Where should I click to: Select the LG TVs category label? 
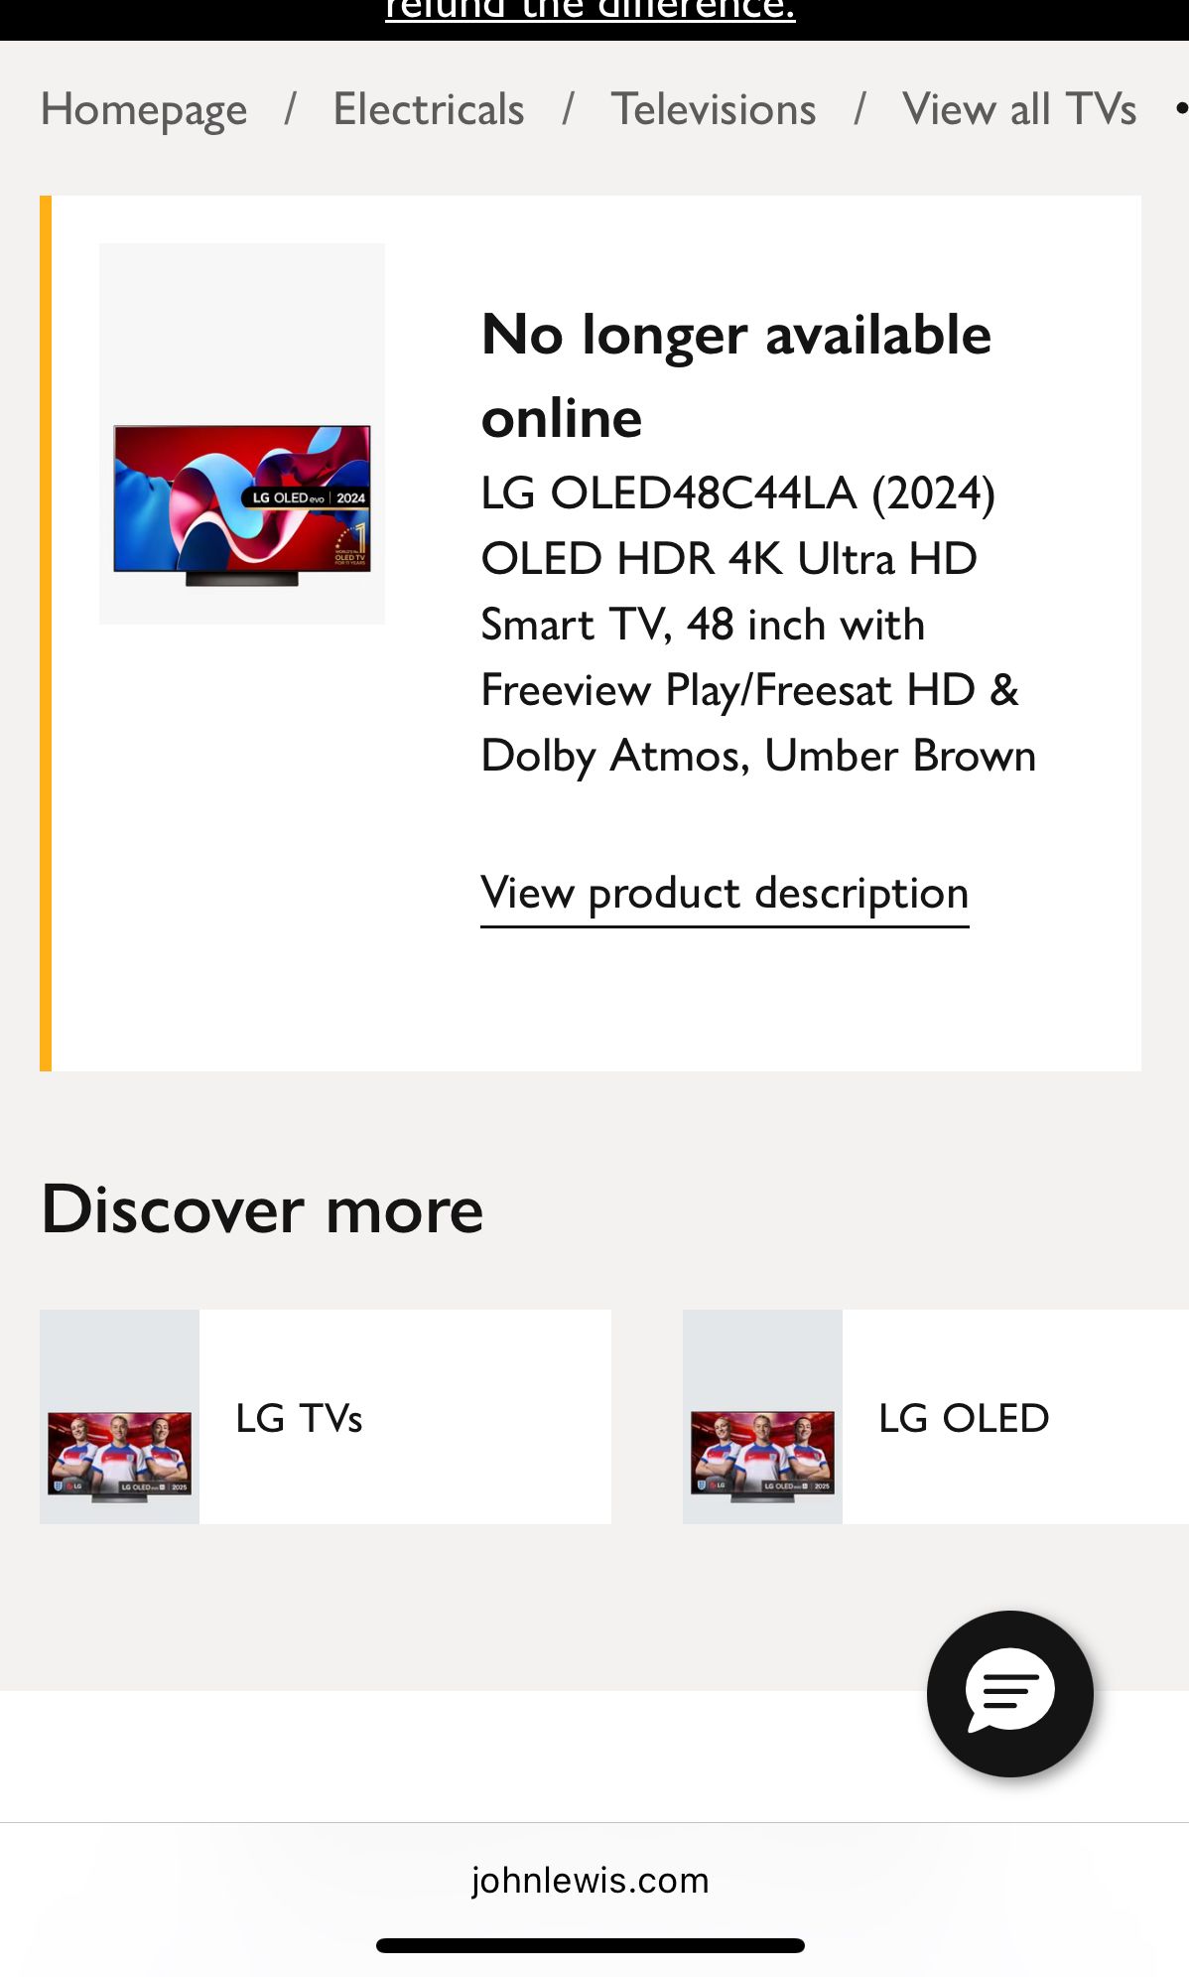299,1418
